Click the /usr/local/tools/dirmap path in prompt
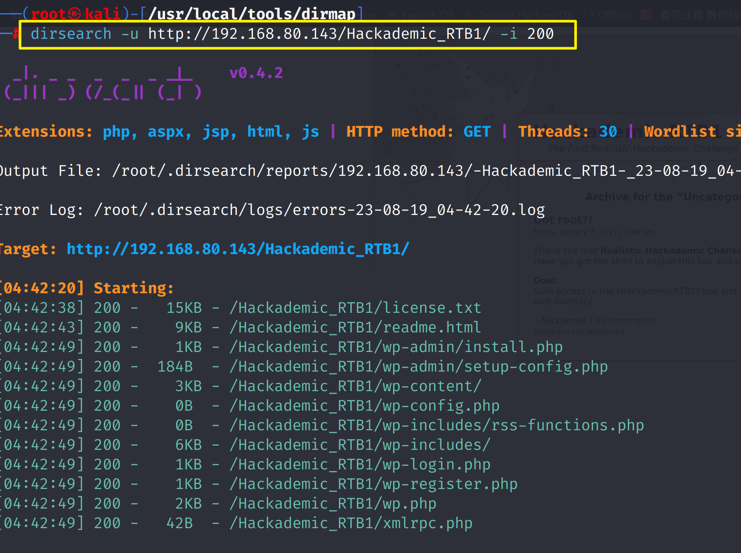This screenshot has height=553, width=741. (252, 14)
